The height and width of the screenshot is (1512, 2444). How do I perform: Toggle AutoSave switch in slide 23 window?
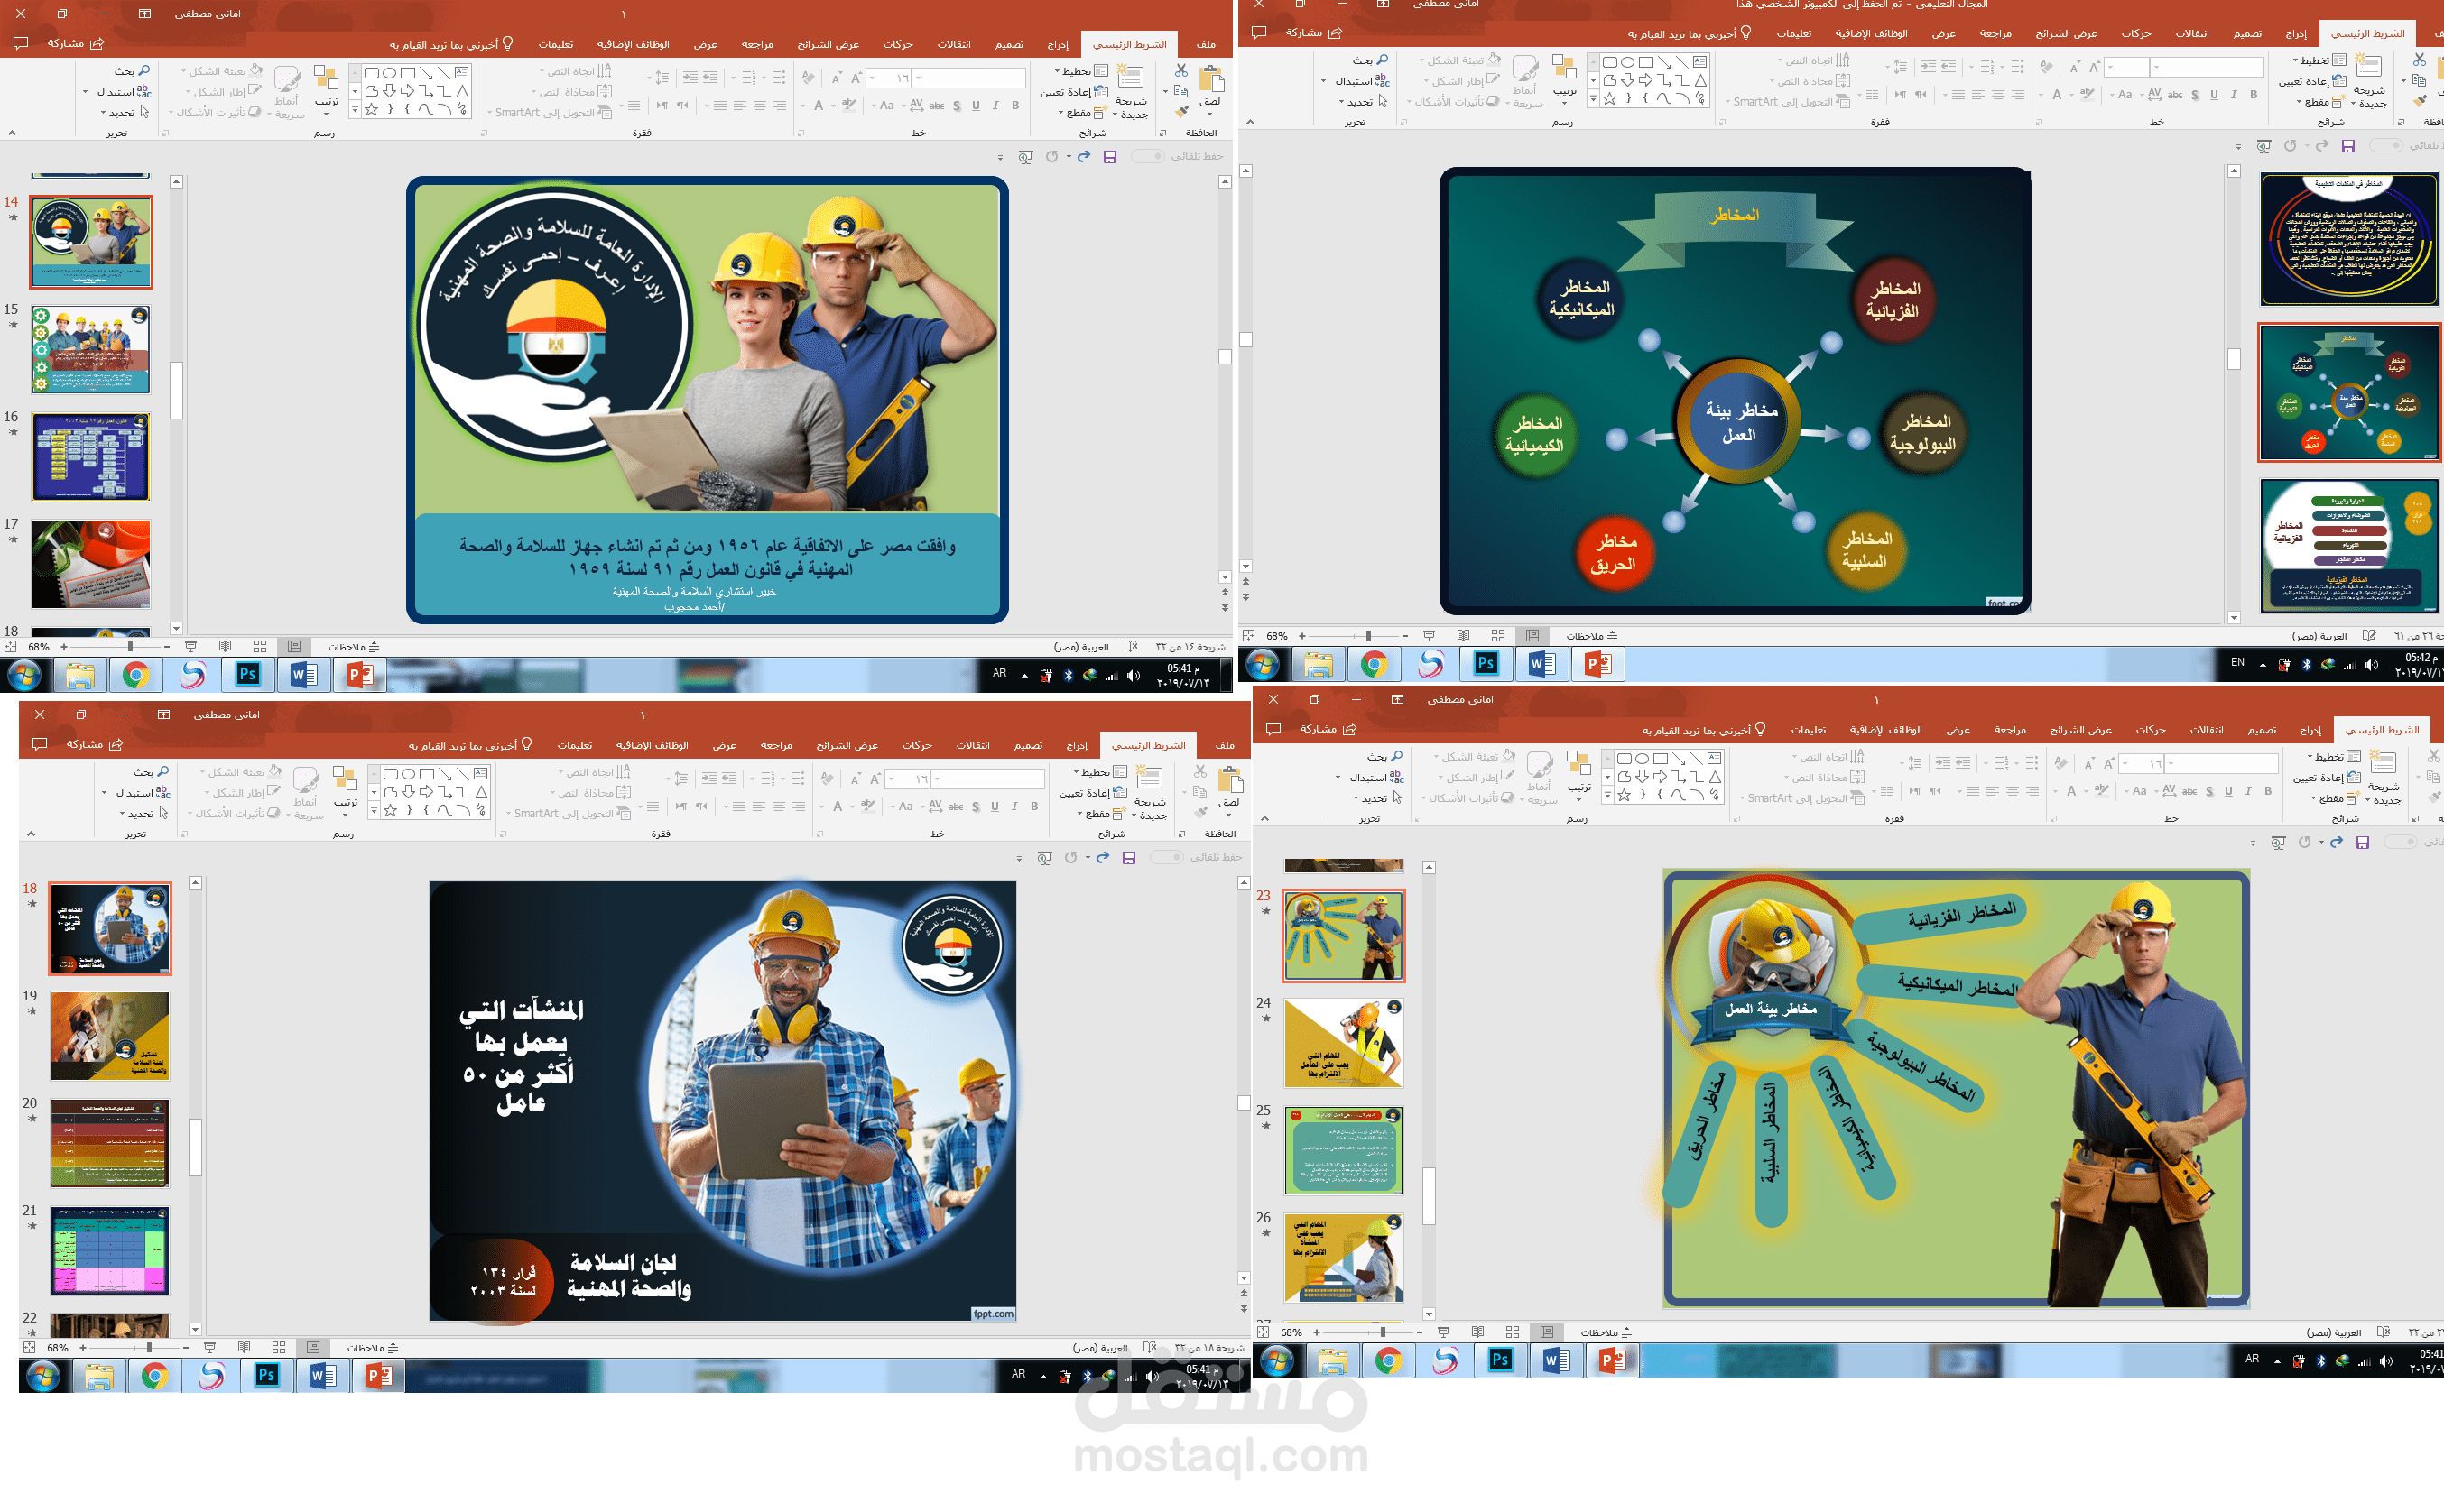[x=2400, y=842]
